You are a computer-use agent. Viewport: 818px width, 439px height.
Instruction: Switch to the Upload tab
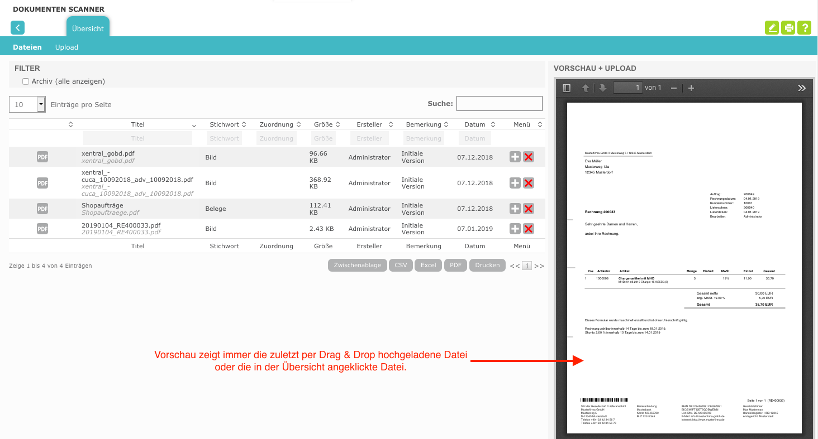(x=66, y=47)
